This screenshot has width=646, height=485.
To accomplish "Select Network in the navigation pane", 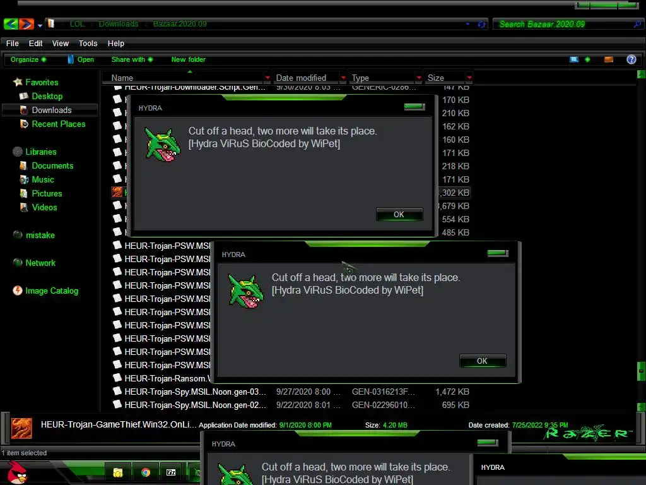I will (40, 263).
